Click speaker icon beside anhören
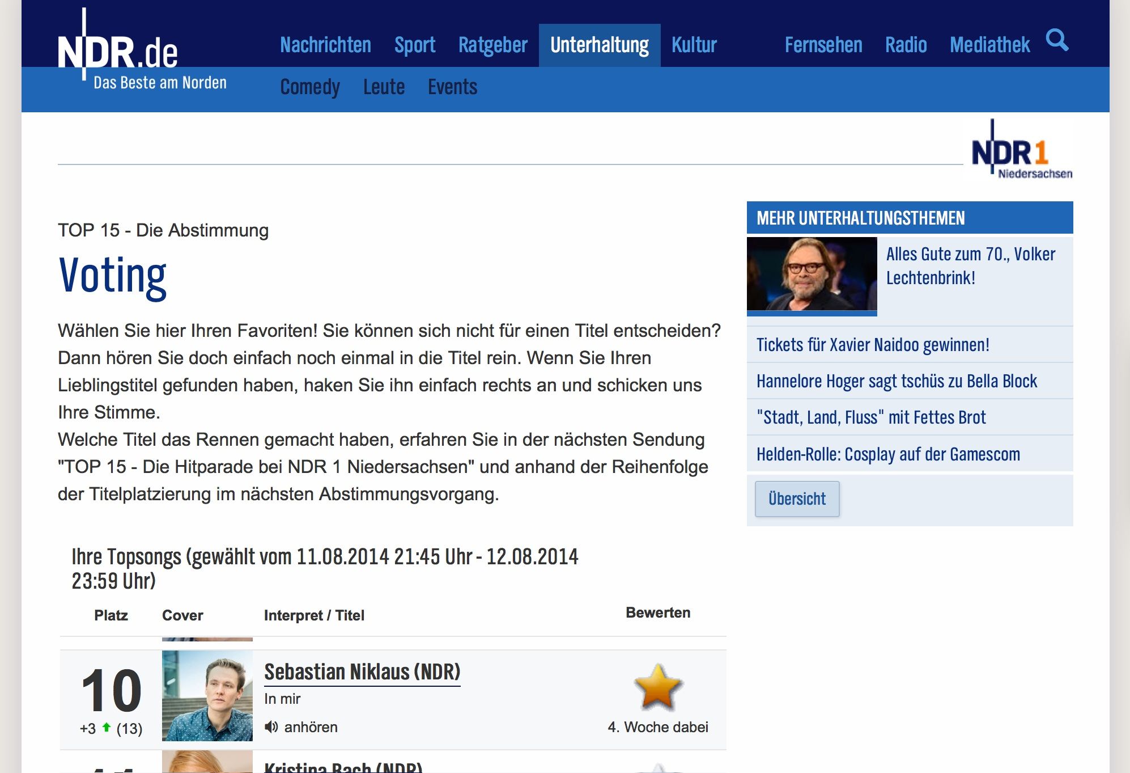Viewport: 1130px width, 773px height. (x=271, y=726)
